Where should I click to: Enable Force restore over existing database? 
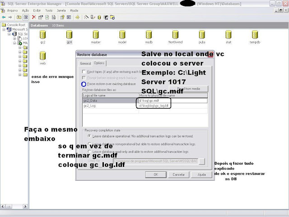click(x=84, y=84)
